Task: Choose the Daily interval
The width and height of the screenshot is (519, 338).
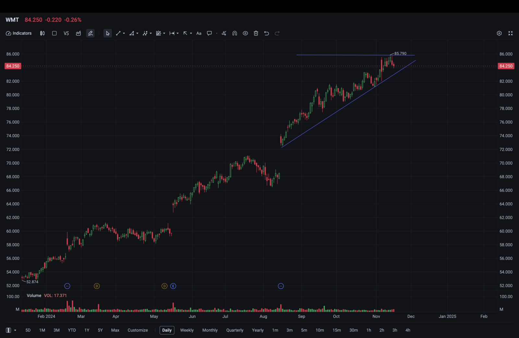Action: 167,330
